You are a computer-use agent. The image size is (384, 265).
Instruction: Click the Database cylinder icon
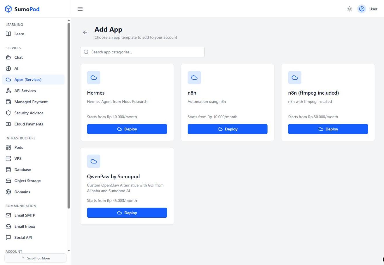[8, 170]
